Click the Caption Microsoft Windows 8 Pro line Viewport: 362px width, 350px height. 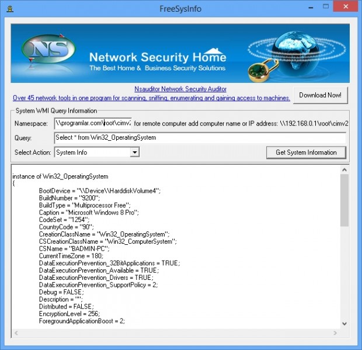coord(89,213)
